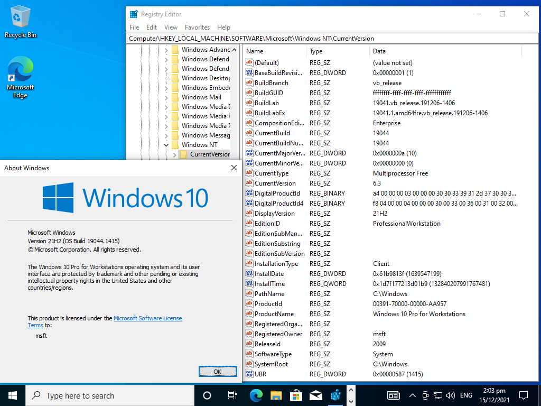Select the (Default) value icon
Viewport: 541px width, 406px height.
pyautogui.click(x=249, y=62)
